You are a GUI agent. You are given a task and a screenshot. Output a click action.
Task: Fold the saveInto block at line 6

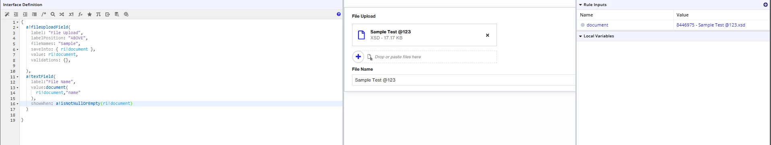(18, 50)
